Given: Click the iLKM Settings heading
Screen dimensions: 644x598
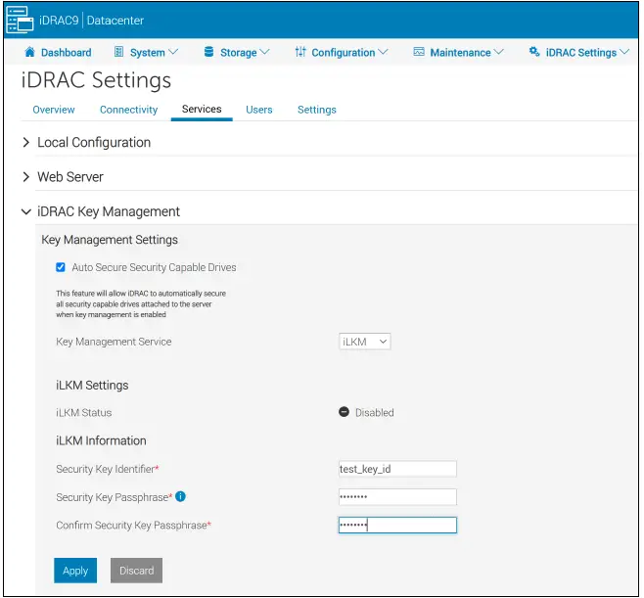Looking at the screenshot, I should point(92,386).
